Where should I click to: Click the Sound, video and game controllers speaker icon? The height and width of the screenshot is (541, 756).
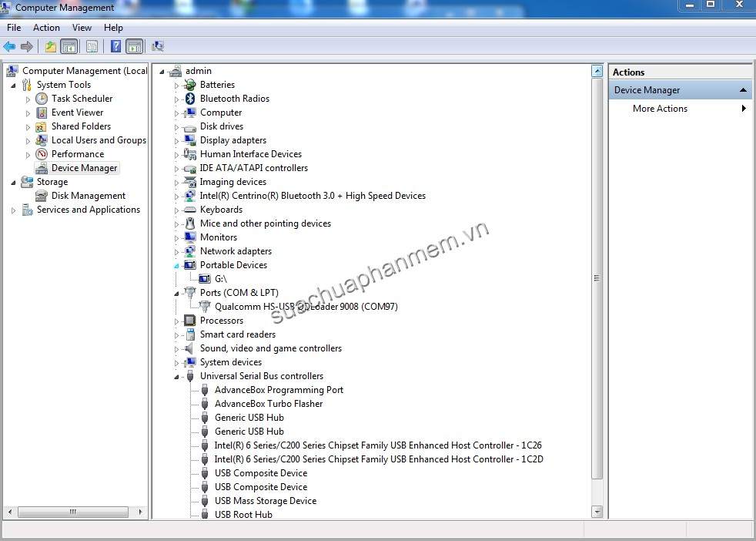(189, 348)
